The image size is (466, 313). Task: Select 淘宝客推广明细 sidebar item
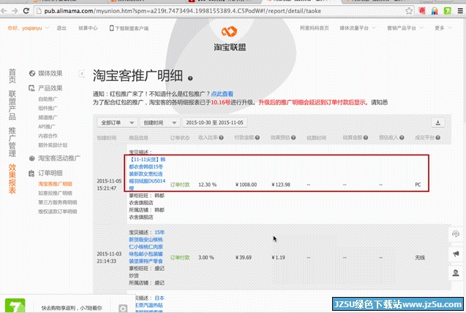point(55,184)
